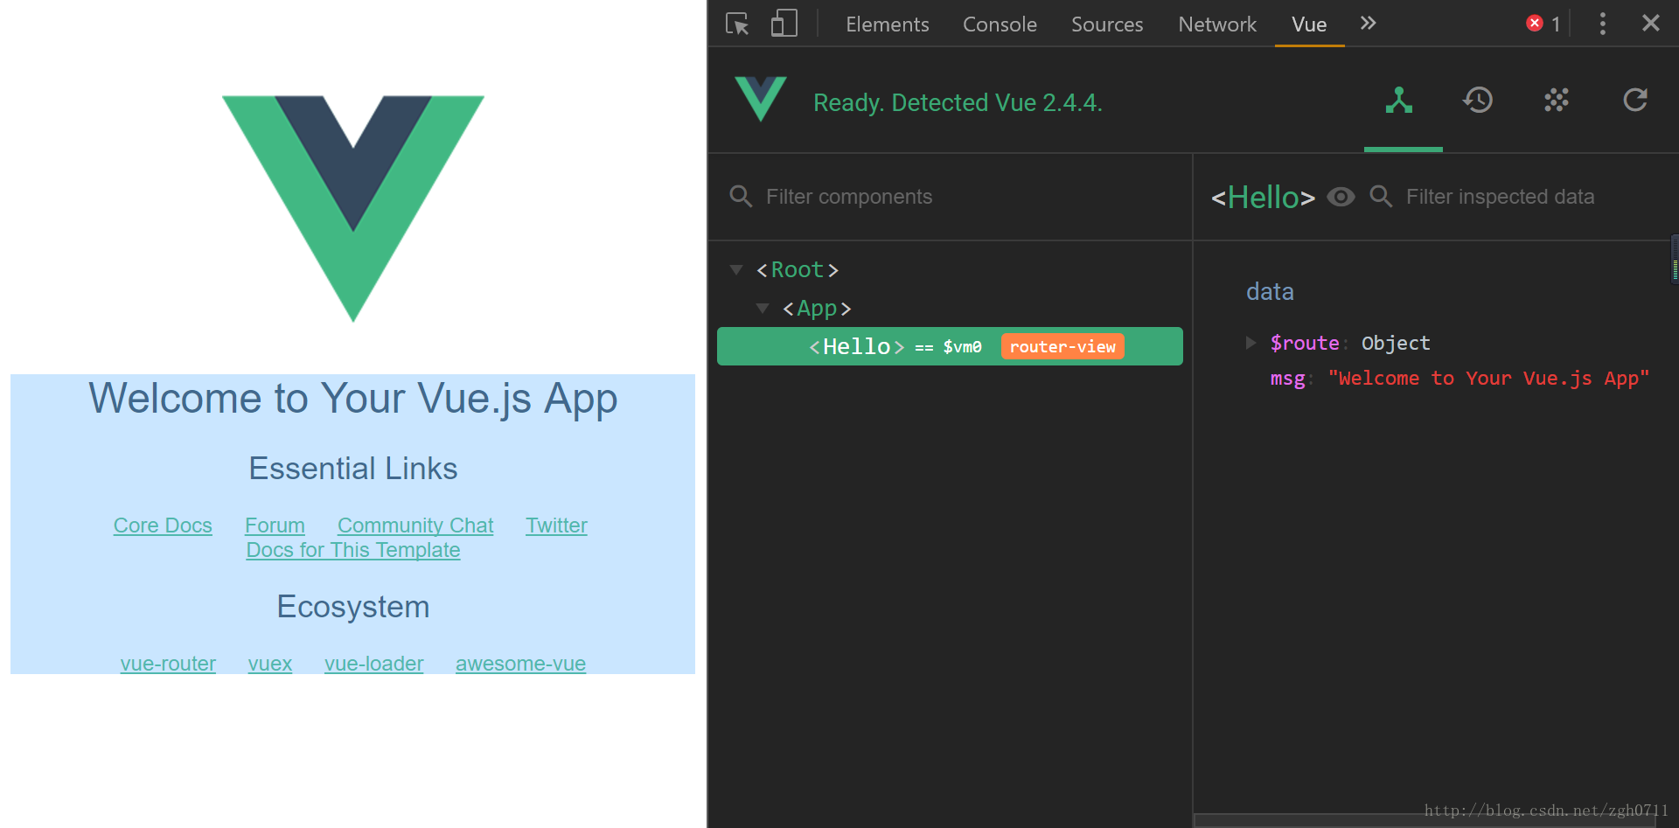Open the Console tab
1679x828 pixels.
(x=1000, y=24)
